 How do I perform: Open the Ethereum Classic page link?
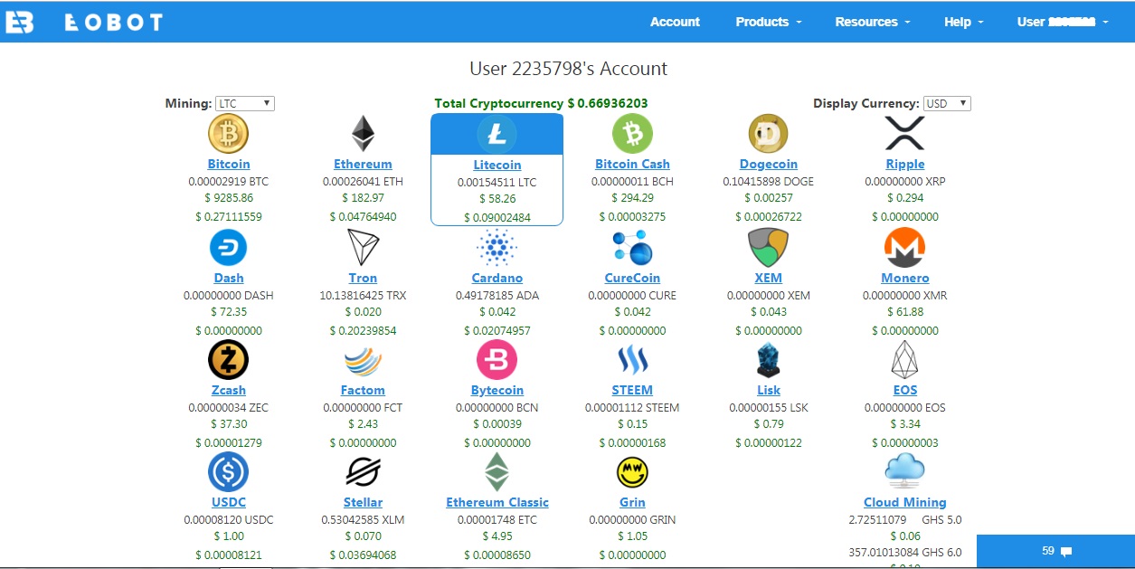(497, 502)
